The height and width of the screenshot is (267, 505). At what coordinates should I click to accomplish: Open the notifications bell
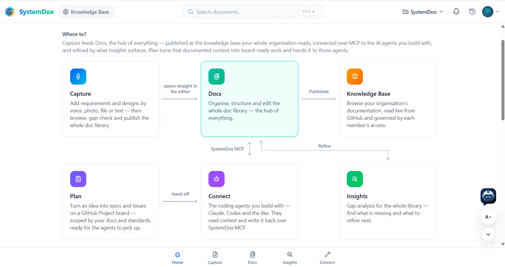456,12
